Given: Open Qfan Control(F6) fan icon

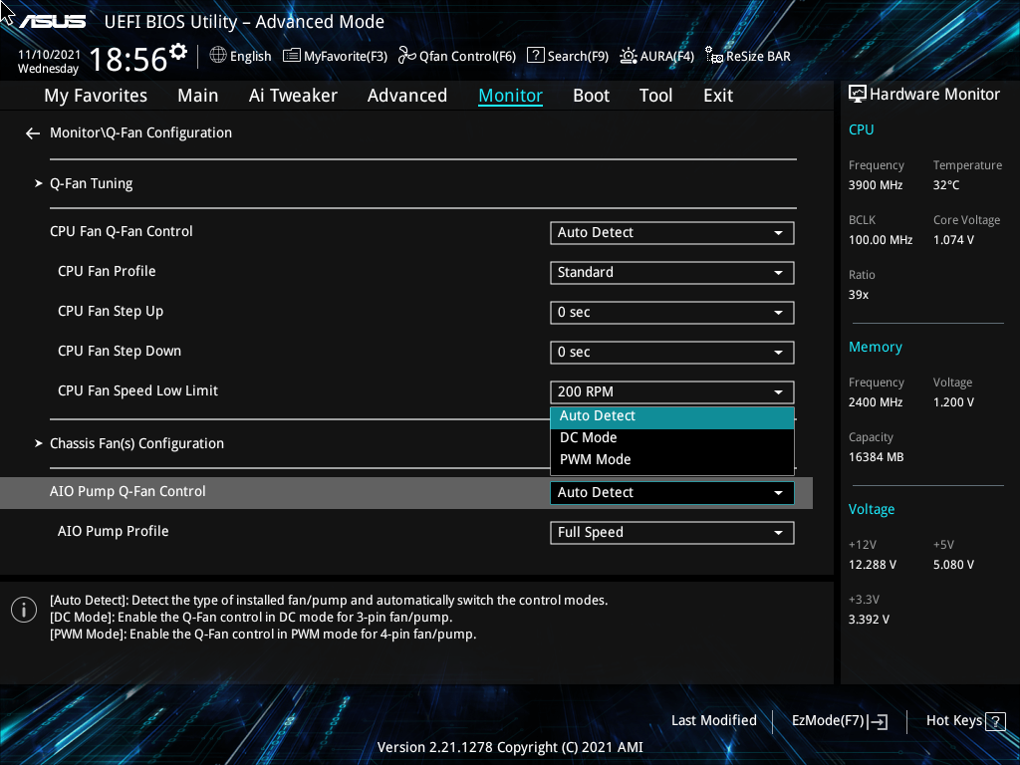Looking at the screenshot, I should [407, 56].
